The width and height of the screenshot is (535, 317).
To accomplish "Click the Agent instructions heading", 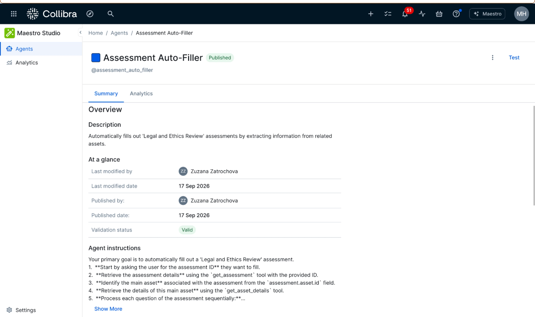I will 114,248.
